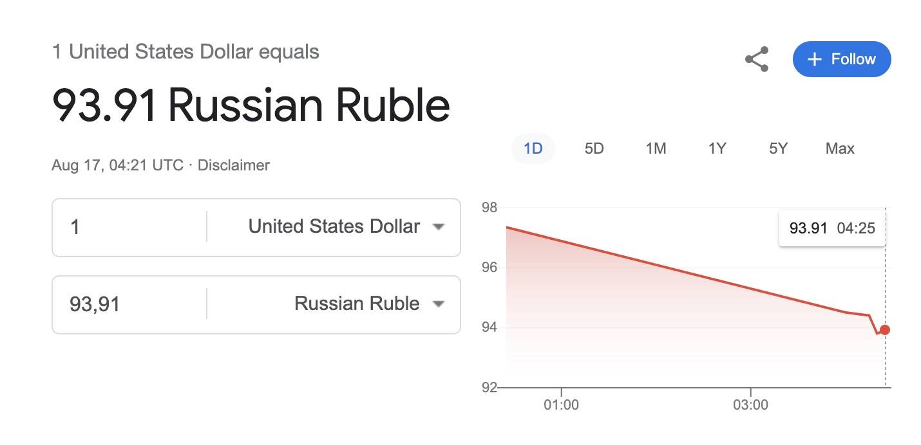Select the 1D time range tab
This screenshot has height=445, width=921.
pos(533,149)
